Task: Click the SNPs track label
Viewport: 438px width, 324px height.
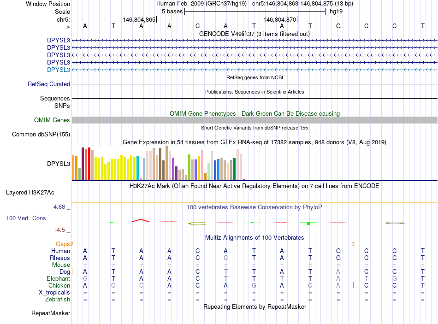Action: click(62, 106)
